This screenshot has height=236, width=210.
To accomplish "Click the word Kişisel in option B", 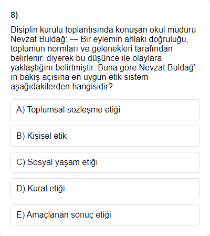I will [39, 136].
